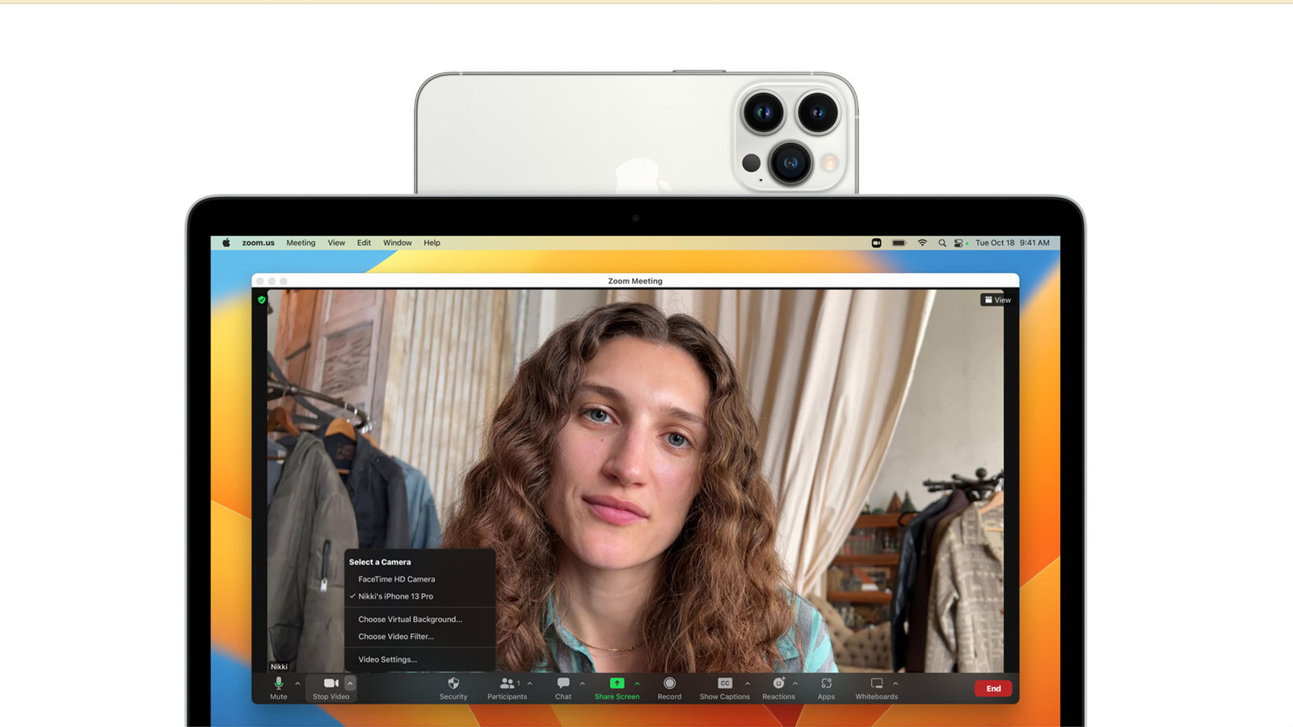End the meeting
This screenshot has height=727, width=1293.
click(x=993, y=688)
